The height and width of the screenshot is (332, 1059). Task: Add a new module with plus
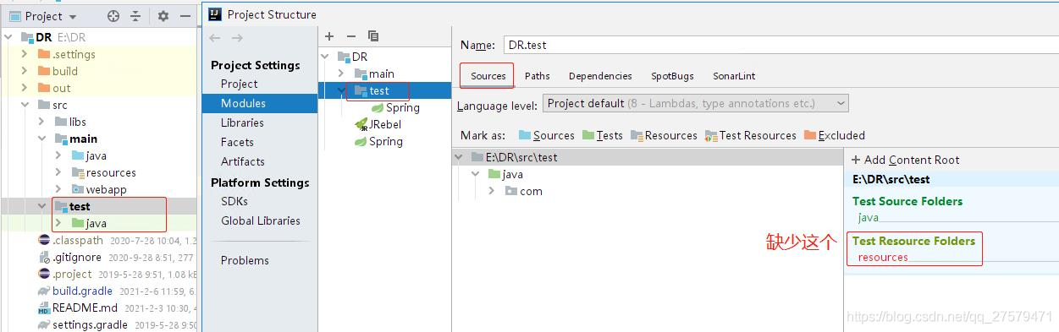329,36
